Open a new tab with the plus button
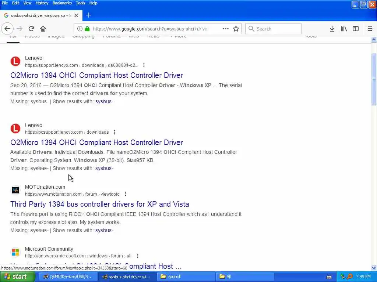Image resolution: width=377 pixels, height=282 pixels. [x=89, y=15]
